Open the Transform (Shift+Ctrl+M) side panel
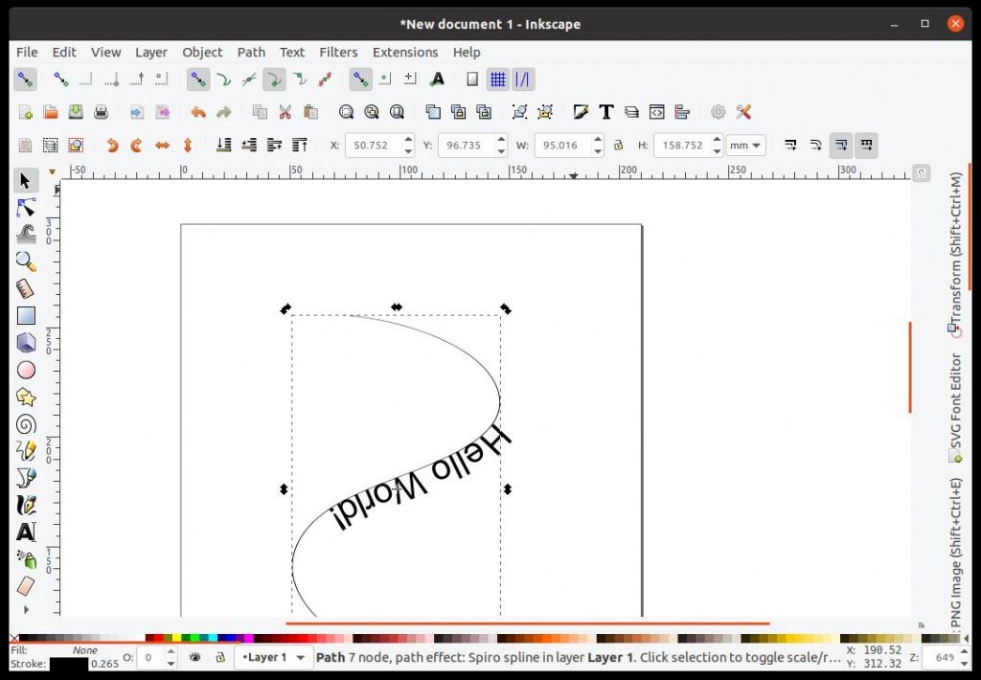Viewport: 981px width, 680px height. (x=954, y=255)
